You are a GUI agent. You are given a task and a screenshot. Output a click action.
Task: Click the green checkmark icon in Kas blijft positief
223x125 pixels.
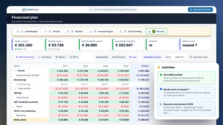(x=161, y=75)
